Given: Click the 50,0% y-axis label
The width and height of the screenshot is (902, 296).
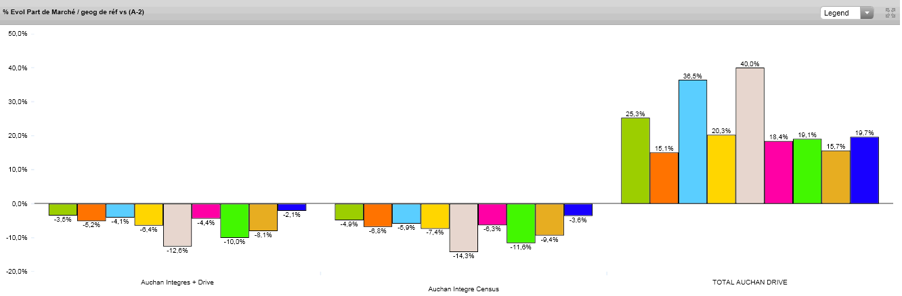Looking at the screenshot, I should coord(16,33).
